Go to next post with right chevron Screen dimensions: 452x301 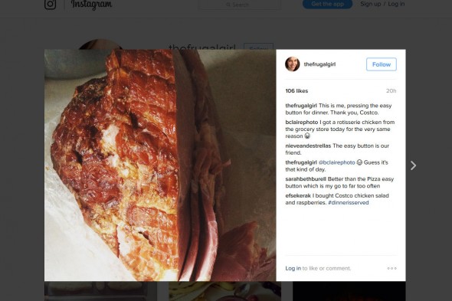tap(413, 165)
